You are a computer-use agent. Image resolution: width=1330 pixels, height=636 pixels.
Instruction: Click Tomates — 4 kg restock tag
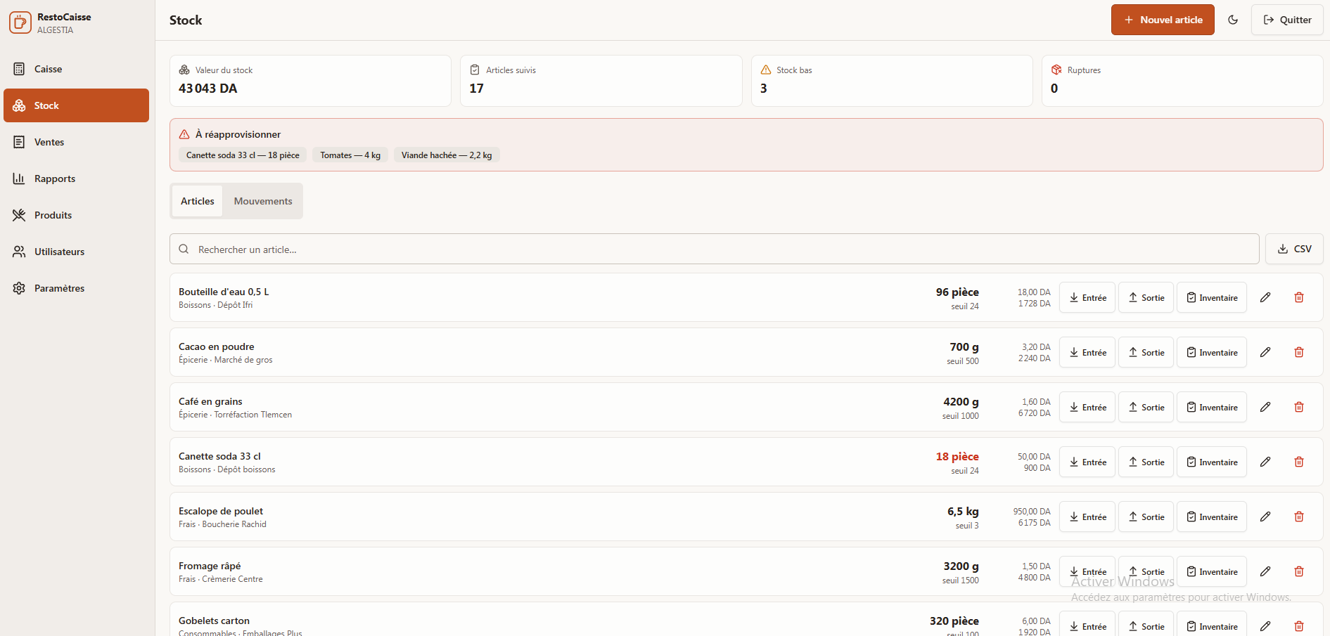point(350,155)
